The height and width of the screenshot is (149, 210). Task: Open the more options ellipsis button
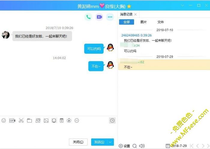click(110, 17)
